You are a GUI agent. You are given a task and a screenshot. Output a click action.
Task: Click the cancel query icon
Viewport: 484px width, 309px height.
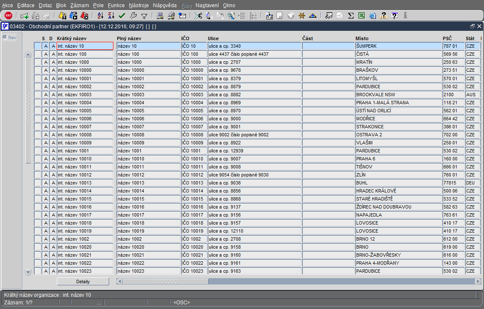(x=84, y=16)
